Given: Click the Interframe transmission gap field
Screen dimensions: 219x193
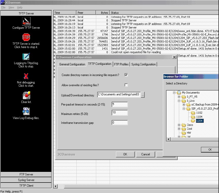Looking at the screenshot, I should [x=120, y=123].
